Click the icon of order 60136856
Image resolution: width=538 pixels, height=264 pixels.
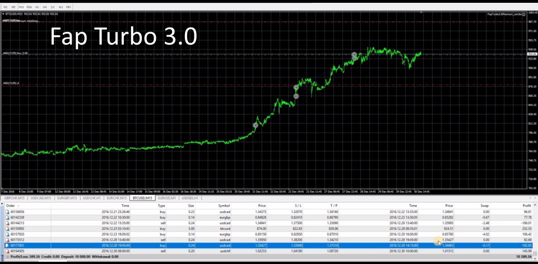click(x=7, y=212)
